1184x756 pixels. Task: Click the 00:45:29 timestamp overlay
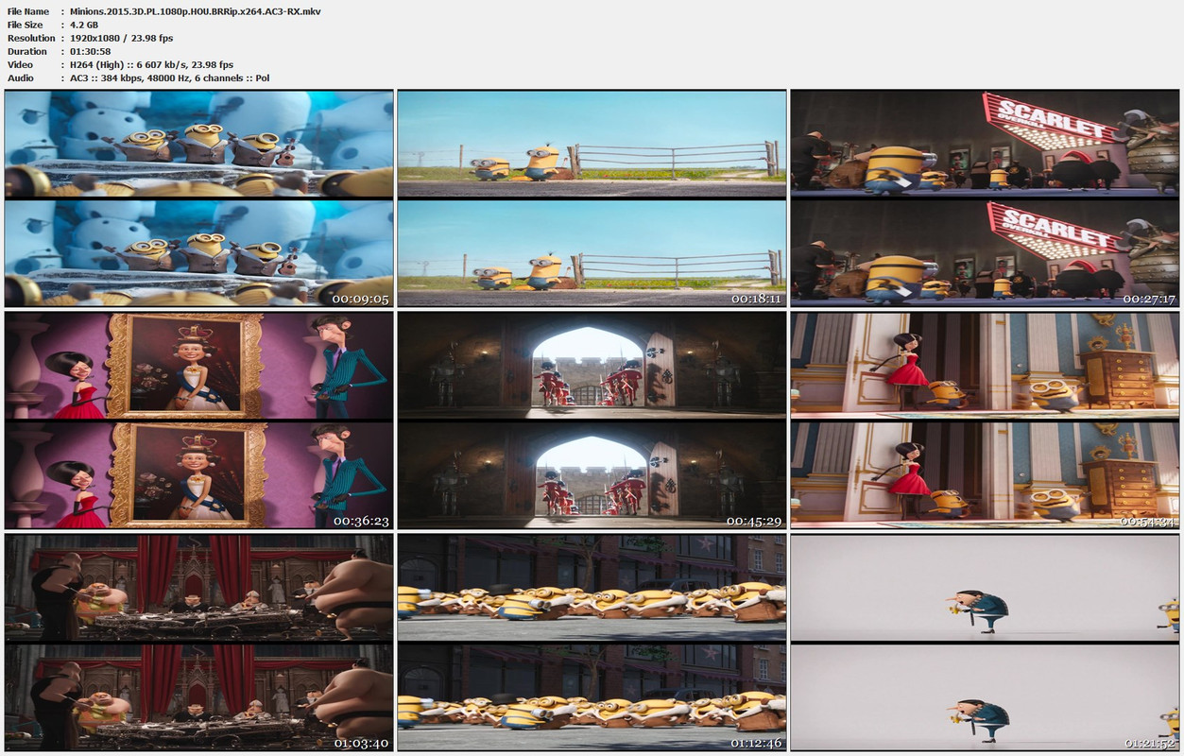(x=753, y=521)
